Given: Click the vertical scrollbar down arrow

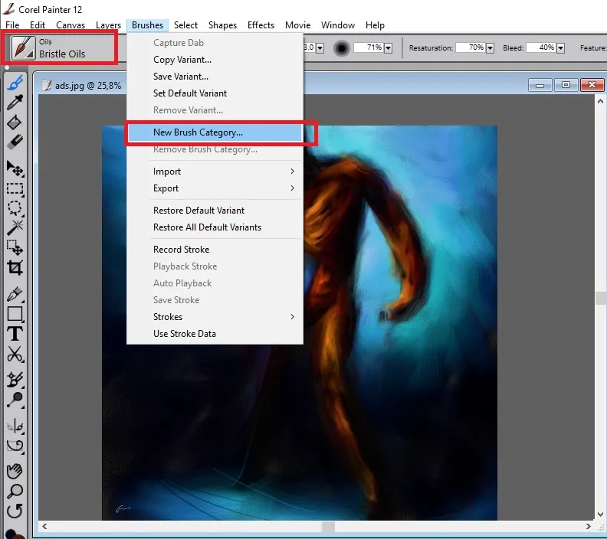Looking at the screenshot, I should (600, 514).
